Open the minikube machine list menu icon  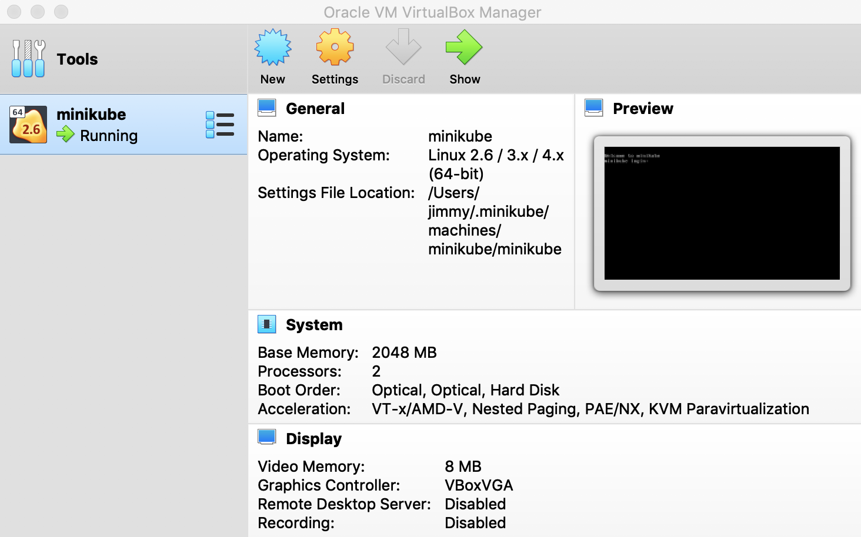tap(220, 125)
